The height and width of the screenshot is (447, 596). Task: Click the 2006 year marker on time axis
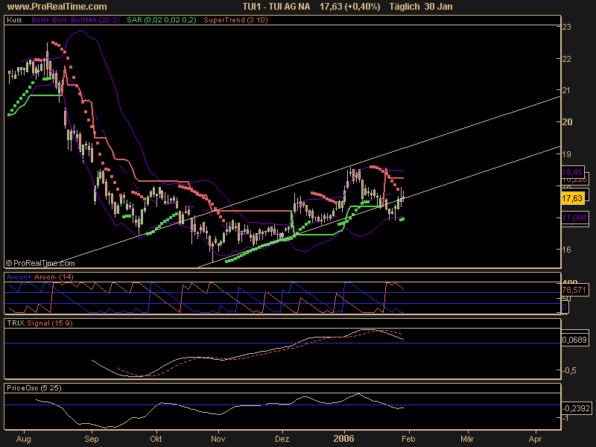(344, 439)
